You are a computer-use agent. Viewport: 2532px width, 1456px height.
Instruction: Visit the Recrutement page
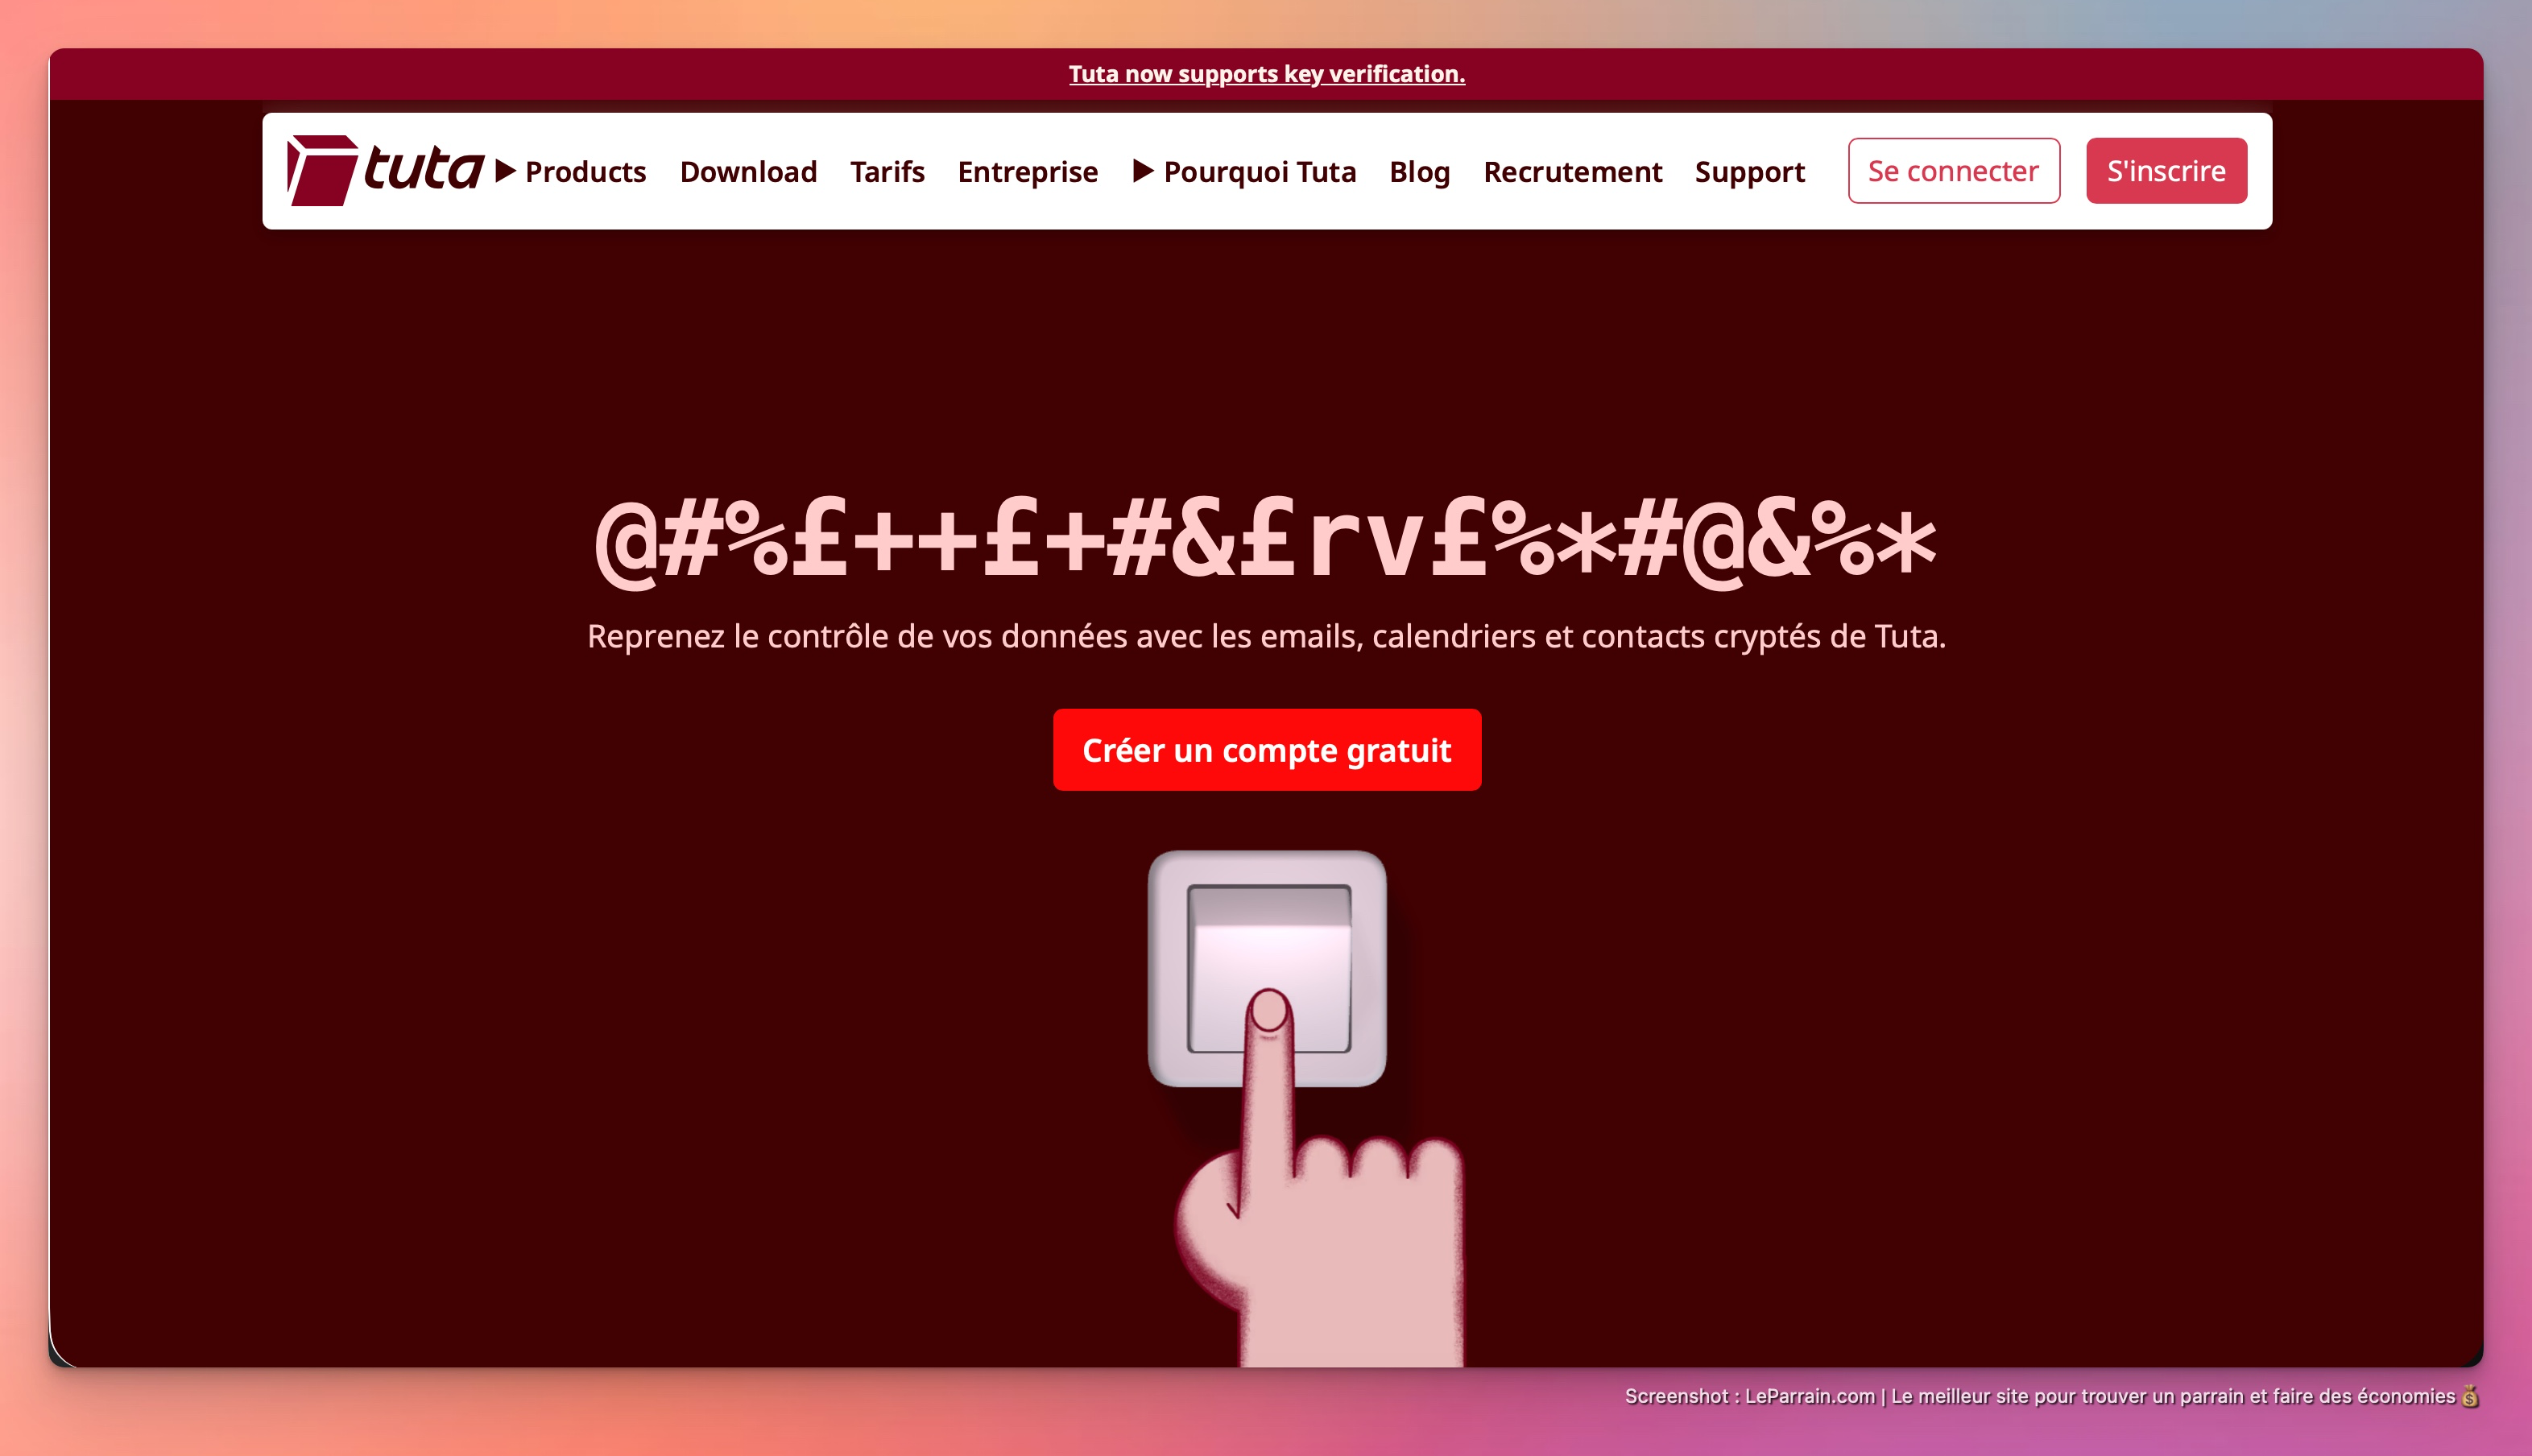(1572, 172)
